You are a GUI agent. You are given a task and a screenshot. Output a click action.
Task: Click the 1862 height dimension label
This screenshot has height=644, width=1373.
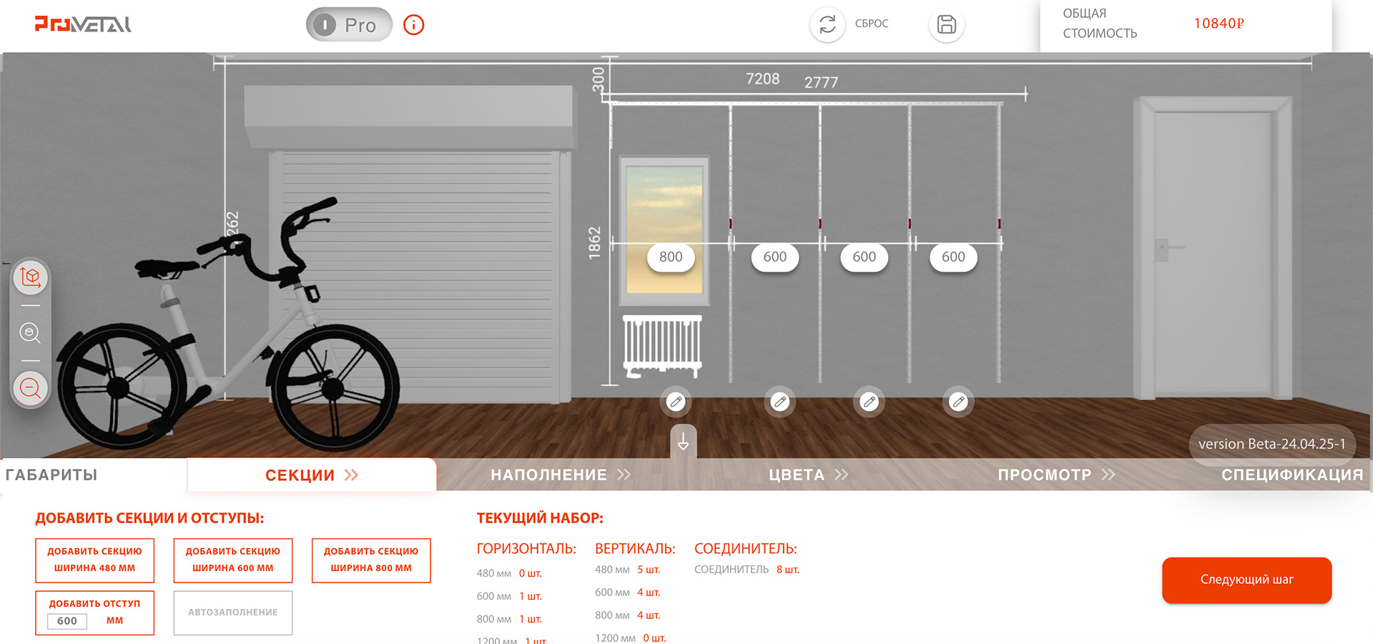point(595,243)
